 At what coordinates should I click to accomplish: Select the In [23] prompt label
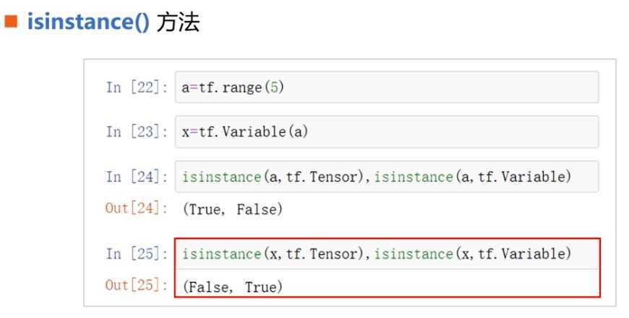click(137, 132)
